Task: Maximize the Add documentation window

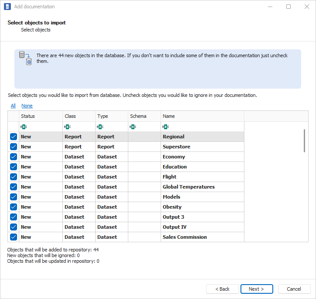Action: [289, 7]
